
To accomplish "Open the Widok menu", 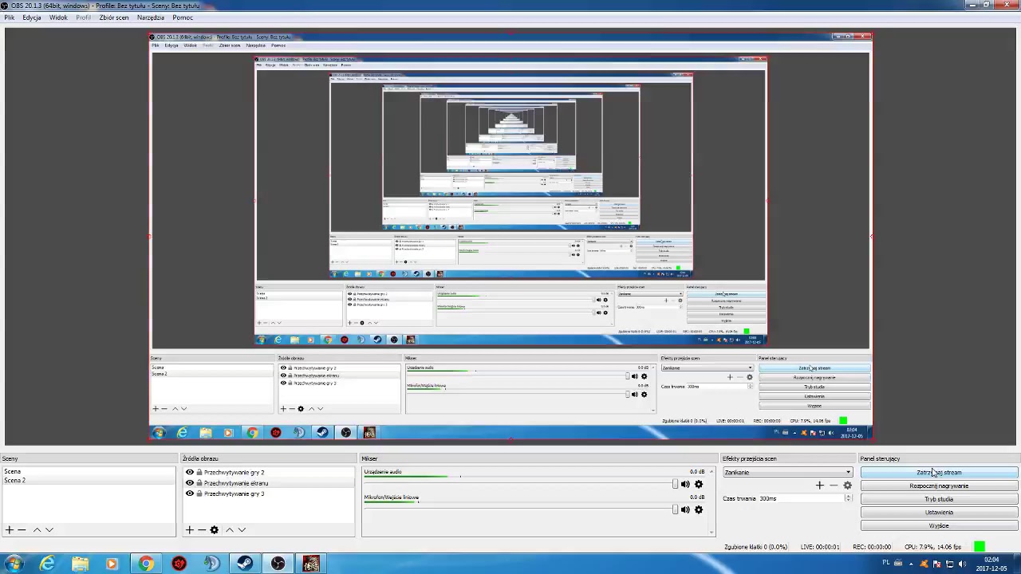I will click(58, 18).
